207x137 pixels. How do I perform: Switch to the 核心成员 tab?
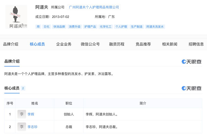(x=37, y=44)
